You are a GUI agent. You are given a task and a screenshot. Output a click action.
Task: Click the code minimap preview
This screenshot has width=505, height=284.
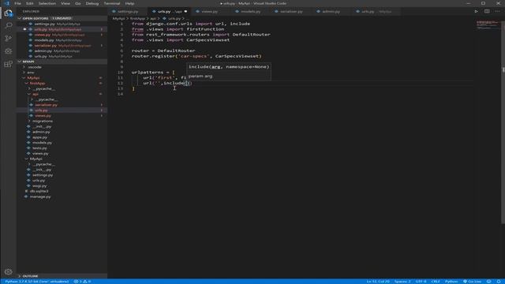pos(488,24)
